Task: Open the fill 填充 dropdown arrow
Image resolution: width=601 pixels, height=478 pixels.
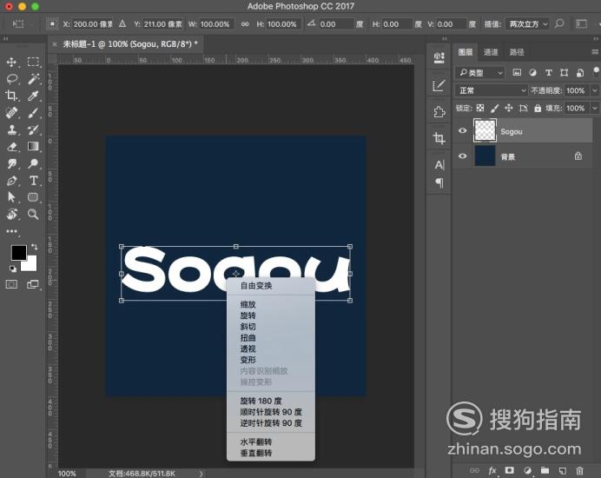Action: click(x=594, y=108)
